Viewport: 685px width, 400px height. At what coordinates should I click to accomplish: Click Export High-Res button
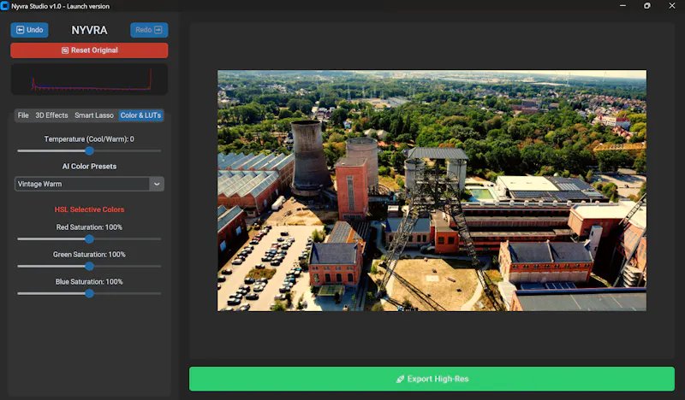tap(432, 379)
